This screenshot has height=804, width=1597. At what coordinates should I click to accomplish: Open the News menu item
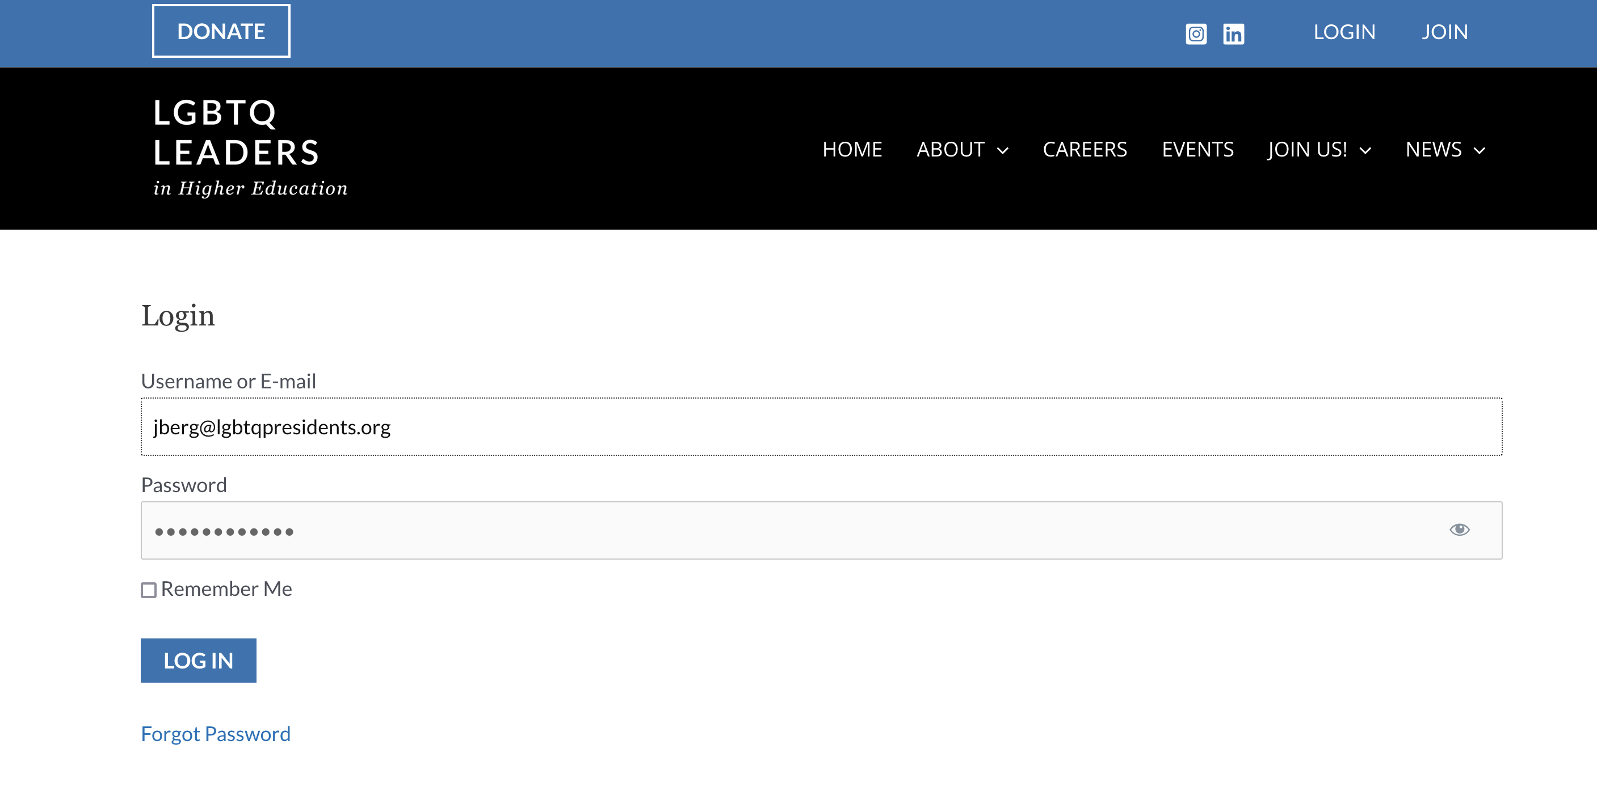(x=1434, y=149)
